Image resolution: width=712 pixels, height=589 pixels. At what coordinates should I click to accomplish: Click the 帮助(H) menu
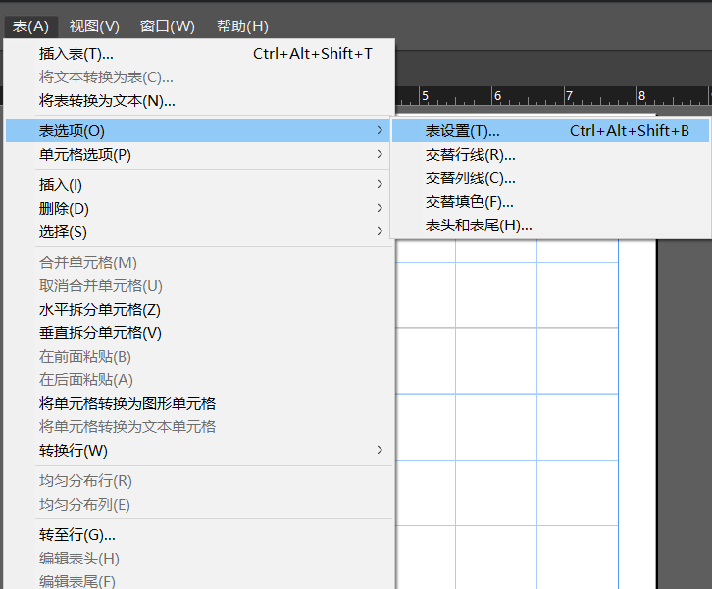(241, 26)
